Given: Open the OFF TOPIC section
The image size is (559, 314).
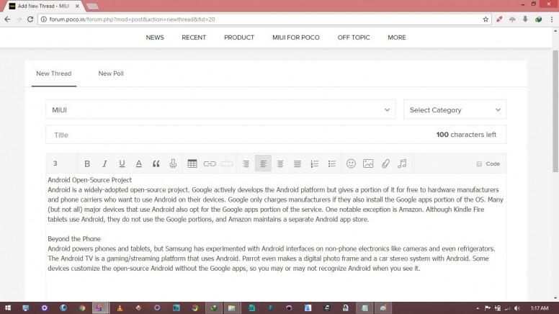Looking at the screenshot, I should coord(354,37).
